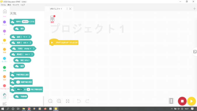Zoom out the programming canvas
The image size is (197, 111).
click(x=50, y=101)
